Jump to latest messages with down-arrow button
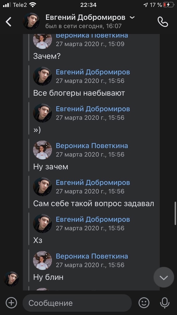The image size is (177, 315). click(x=164, y=277)
